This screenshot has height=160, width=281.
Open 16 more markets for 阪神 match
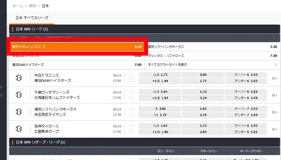click(275, 129)
